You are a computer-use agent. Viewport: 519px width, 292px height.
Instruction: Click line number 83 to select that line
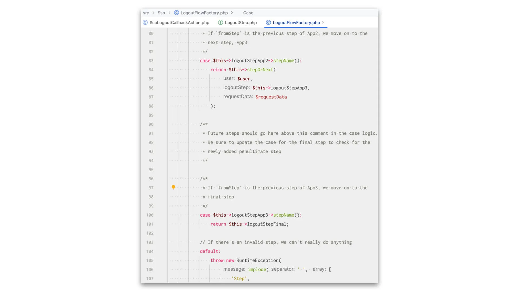click(x=151, y=61)
